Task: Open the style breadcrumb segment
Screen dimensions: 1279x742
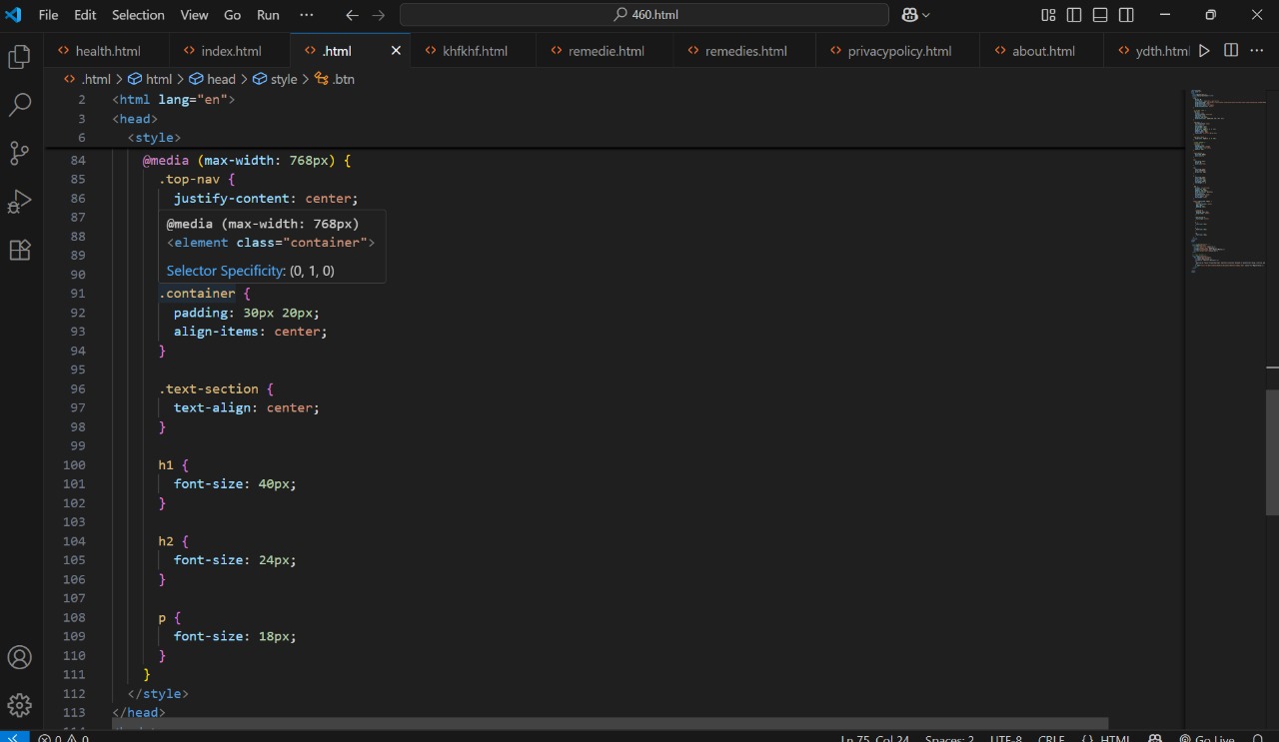Action: (x=275, y=79)
